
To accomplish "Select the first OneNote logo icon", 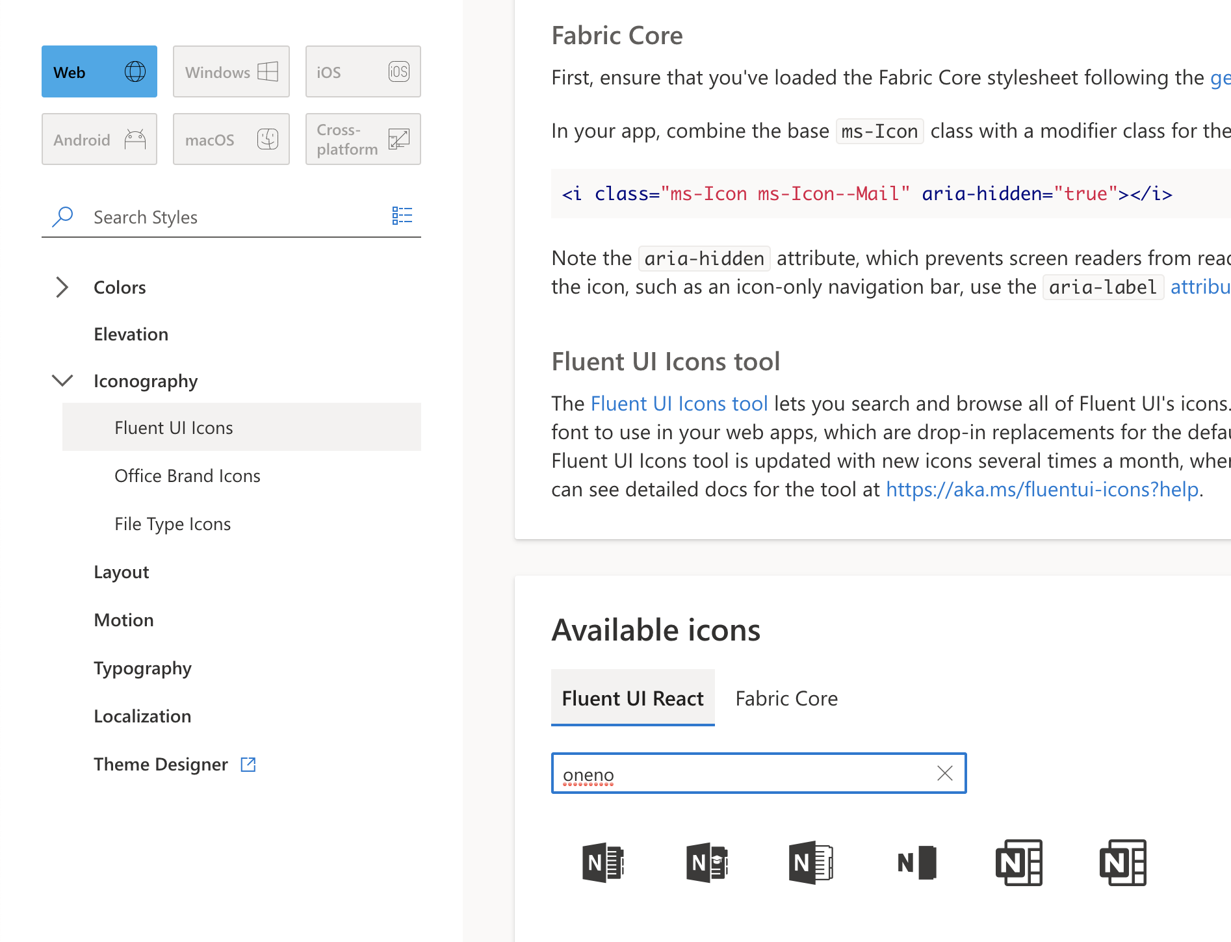I will tap(603, 863).
